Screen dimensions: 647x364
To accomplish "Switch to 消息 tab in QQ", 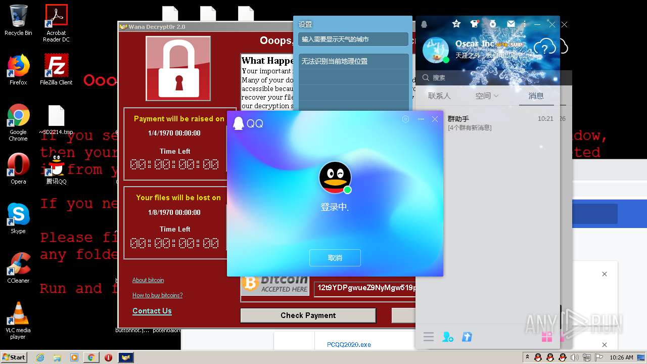I will coord(536,96).
